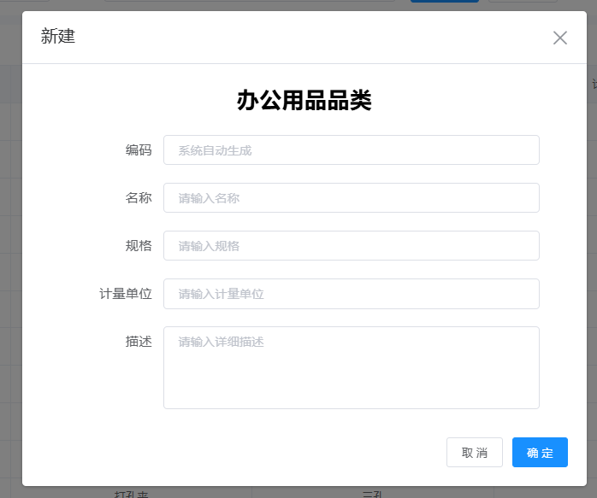Focus the 描述 textarea
This screenshot has width=597, height=498.
click(351, 367)
